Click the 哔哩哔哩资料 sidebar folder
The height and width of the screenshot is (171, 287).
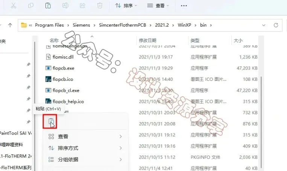[12, 145]
